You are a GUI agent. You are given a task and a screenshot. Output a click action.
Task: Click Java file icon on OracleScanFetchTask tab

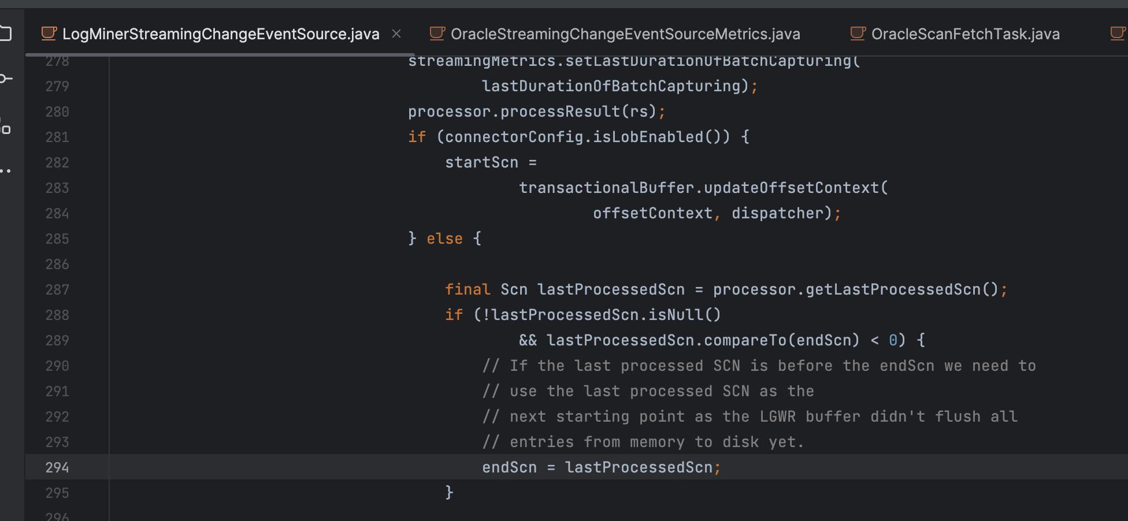pos(858,34)
